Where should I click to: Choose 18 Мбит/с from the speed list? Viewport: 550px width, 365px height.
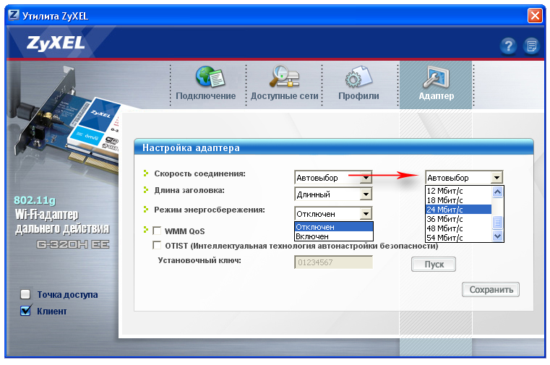point(458,200)
